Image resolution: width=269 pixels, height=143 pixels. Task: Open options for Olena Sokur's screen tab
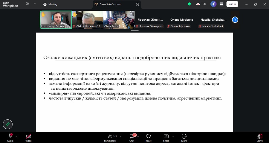(x=137, y=4)
